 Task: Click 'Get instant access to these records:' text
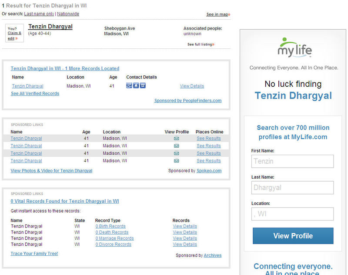coord(46,211)
